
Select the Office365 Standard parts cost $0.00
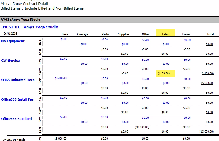coord(105,127)
